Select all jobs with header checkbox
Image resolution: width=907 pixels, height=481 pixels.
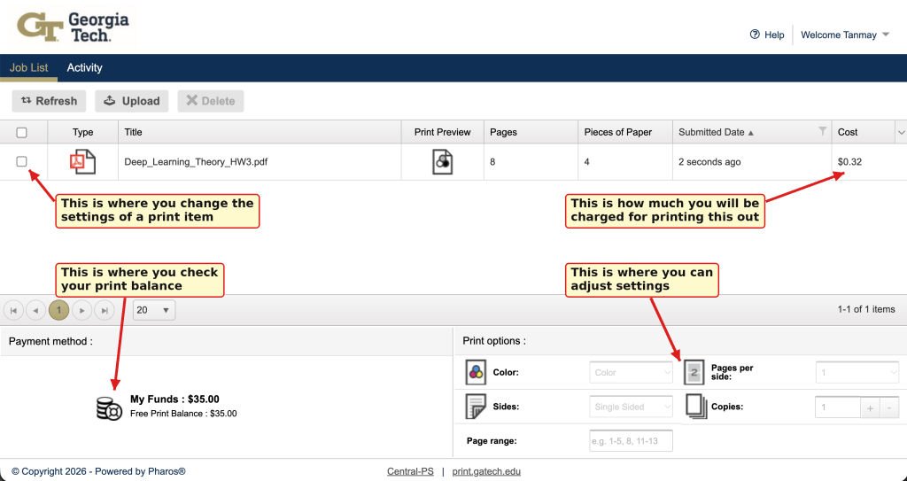pos(21,133)
